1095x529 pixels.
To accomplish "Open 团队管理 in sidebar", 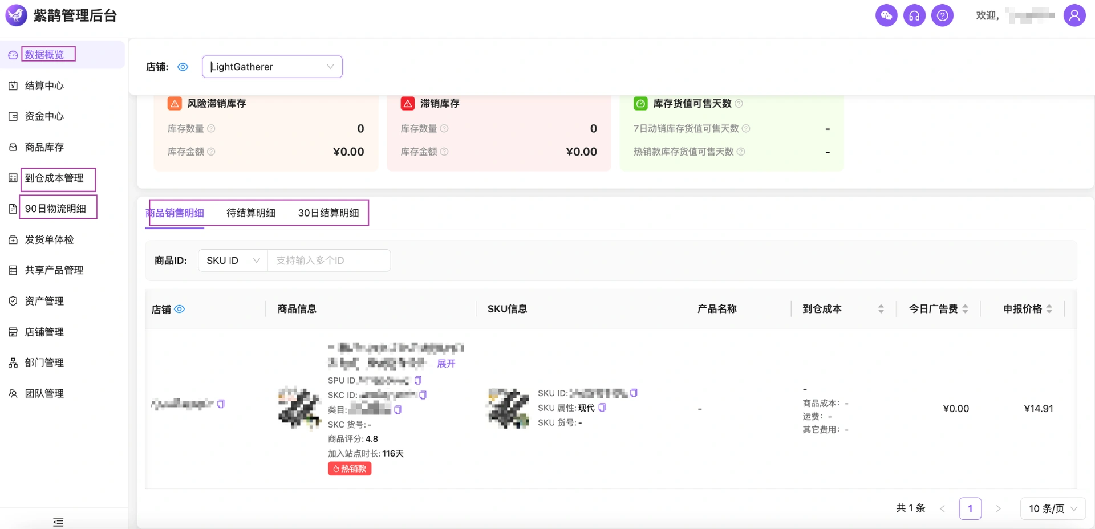I will coord(63,393).
